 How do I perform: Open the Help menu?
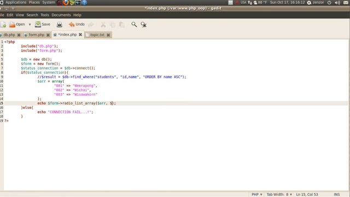[77, 15]
